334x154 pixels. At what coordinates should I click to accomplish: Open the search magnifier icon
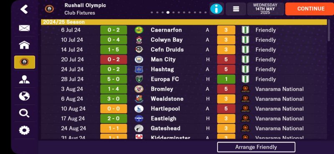pos(24,113)
